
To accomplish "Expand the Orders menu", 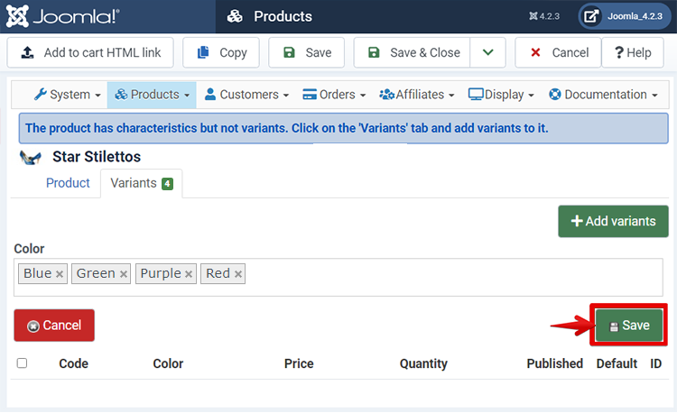I will pos(334,95).
